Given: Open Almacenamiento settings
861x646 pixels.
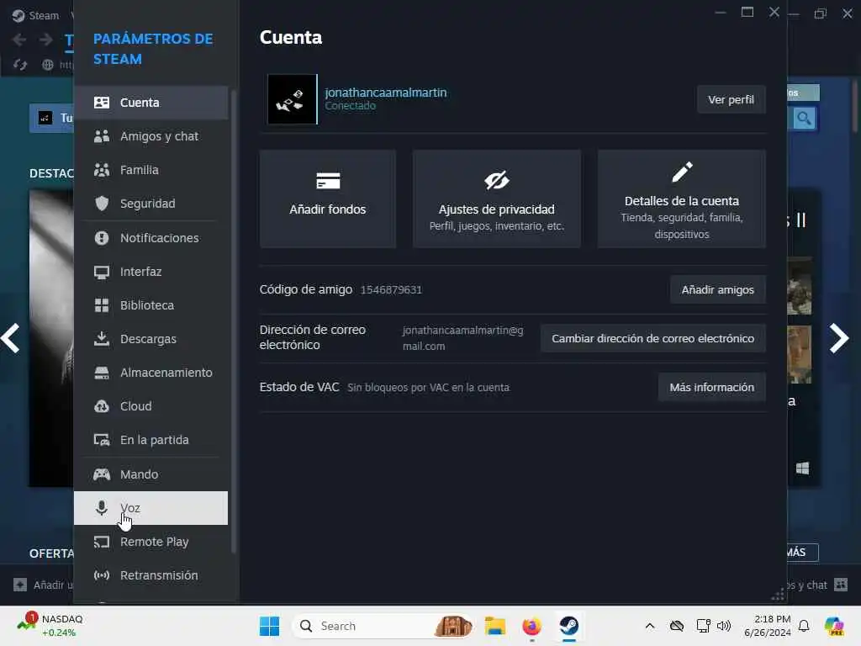Looking at the screenshot, I should pyautogui.click(x=151, y=373).
